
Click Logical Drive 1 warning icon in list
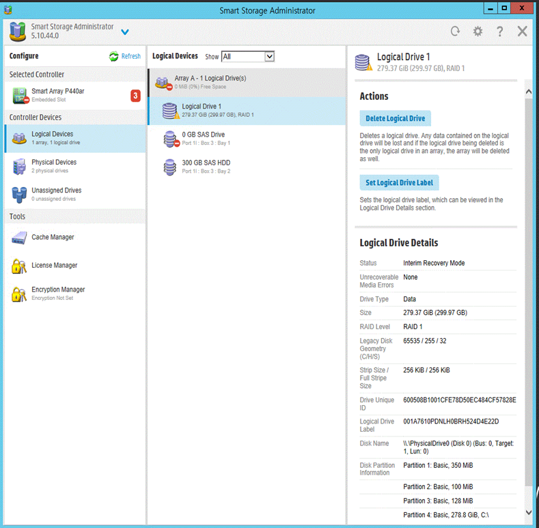click(171, 111)
